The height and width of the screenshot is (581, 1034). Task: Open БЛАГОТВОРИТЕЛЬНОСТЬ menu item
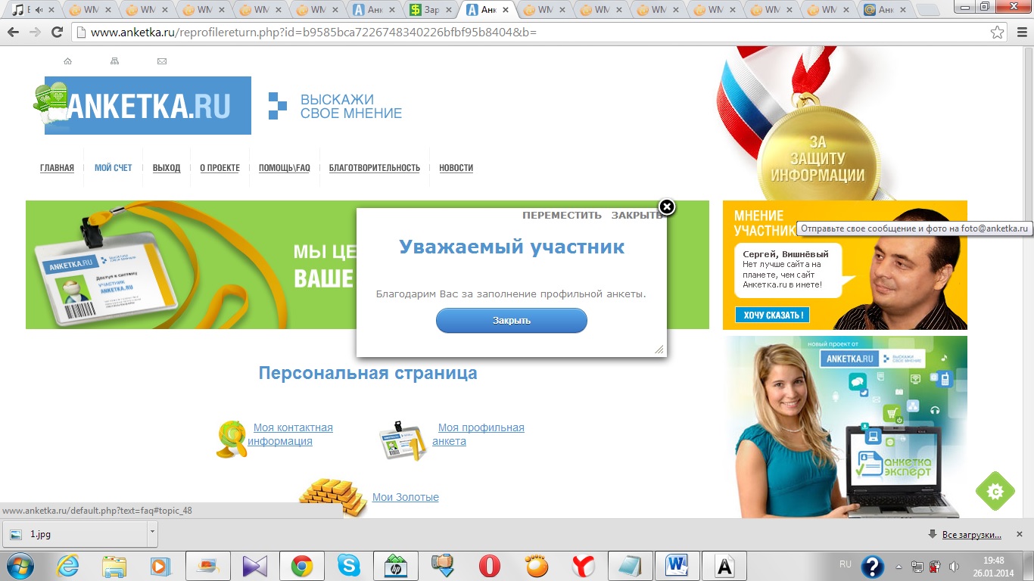click(375, 168)
